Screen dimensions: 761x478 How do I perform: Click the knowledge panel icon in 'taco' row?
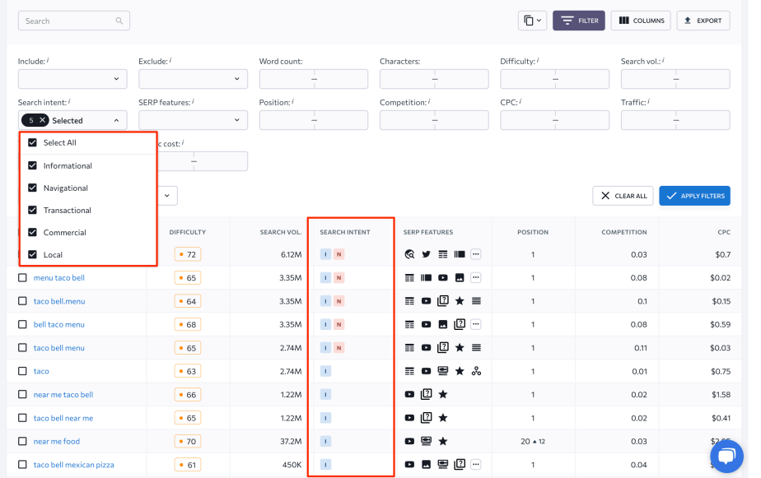(x=444, y=370)
